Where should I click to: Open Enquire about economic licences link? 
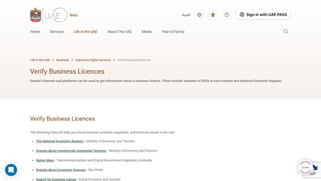61,170
